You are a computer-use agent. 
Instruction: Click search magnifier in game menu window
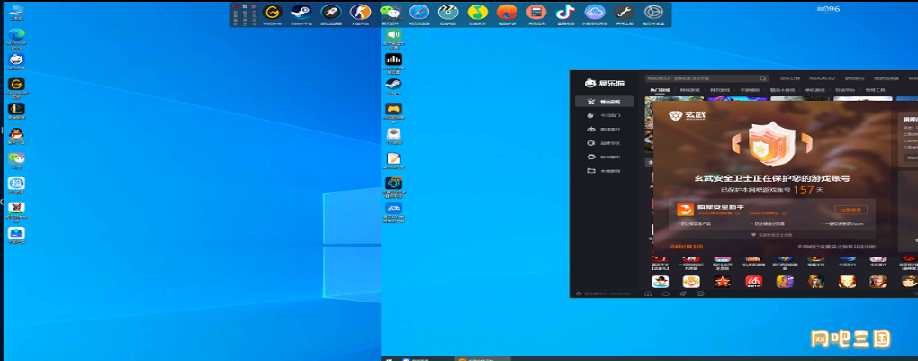click(x=763, y=78)
